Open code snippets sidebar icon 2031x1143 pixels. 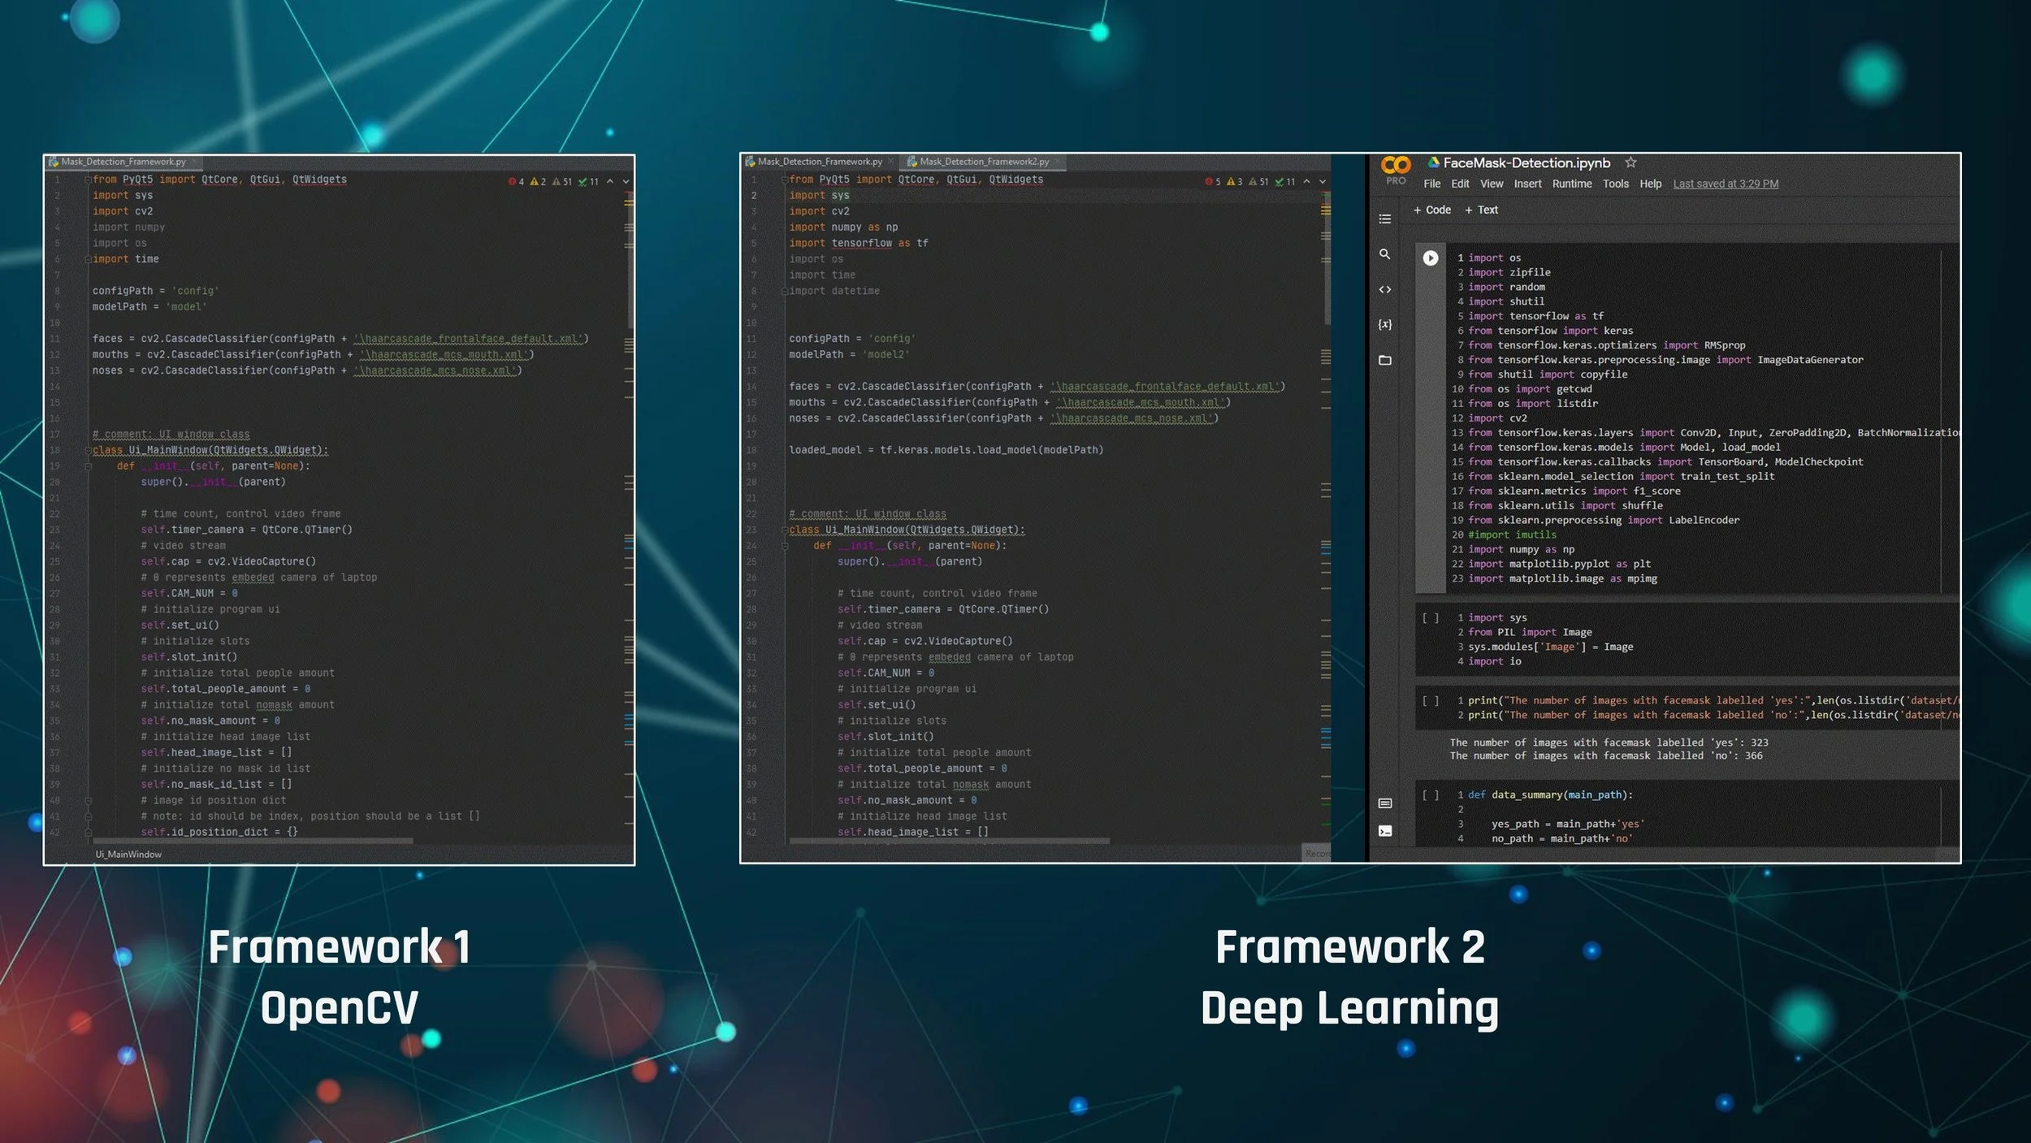click(x=1385, y=289)
